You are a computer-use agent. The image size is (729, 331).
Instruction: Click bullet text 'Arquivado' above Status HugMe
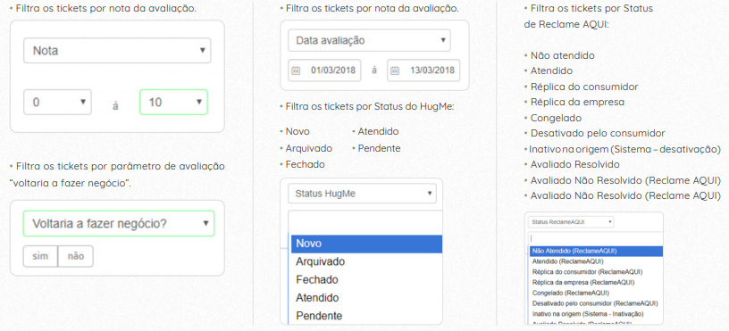coord(309,148)
